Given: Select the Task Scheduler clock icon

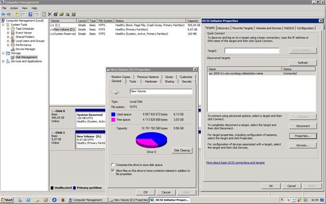Looking at the screenshot, I should coord(13,28).
